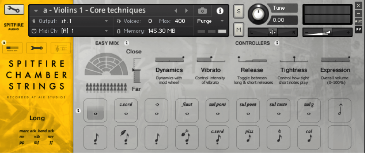Image resolution: width=365 pixels, height=153 pixels.
Task: Toggle the AUX sends panel
Action: tap(358, 21)
